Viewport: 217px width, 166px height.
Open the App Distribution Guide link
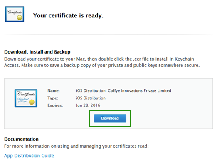click(x=29, y=156)
